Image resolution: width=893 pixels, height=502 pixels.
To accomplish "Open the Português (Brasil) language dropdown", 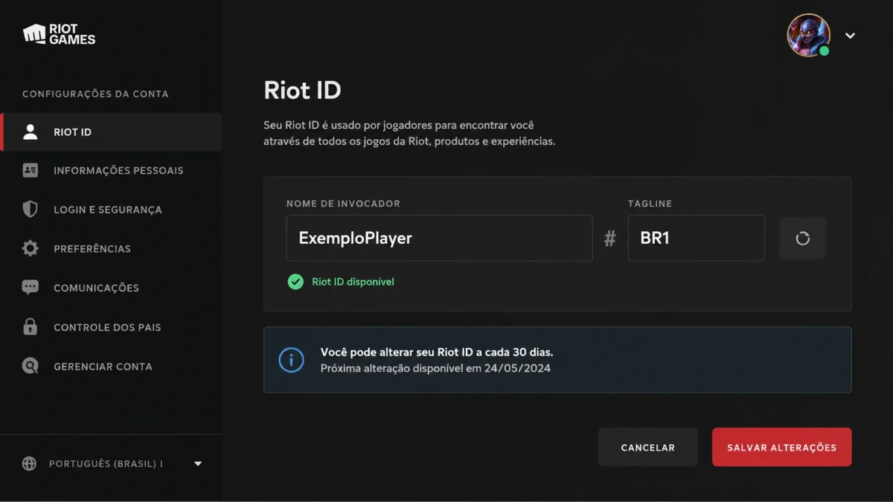I will [113, 463].
